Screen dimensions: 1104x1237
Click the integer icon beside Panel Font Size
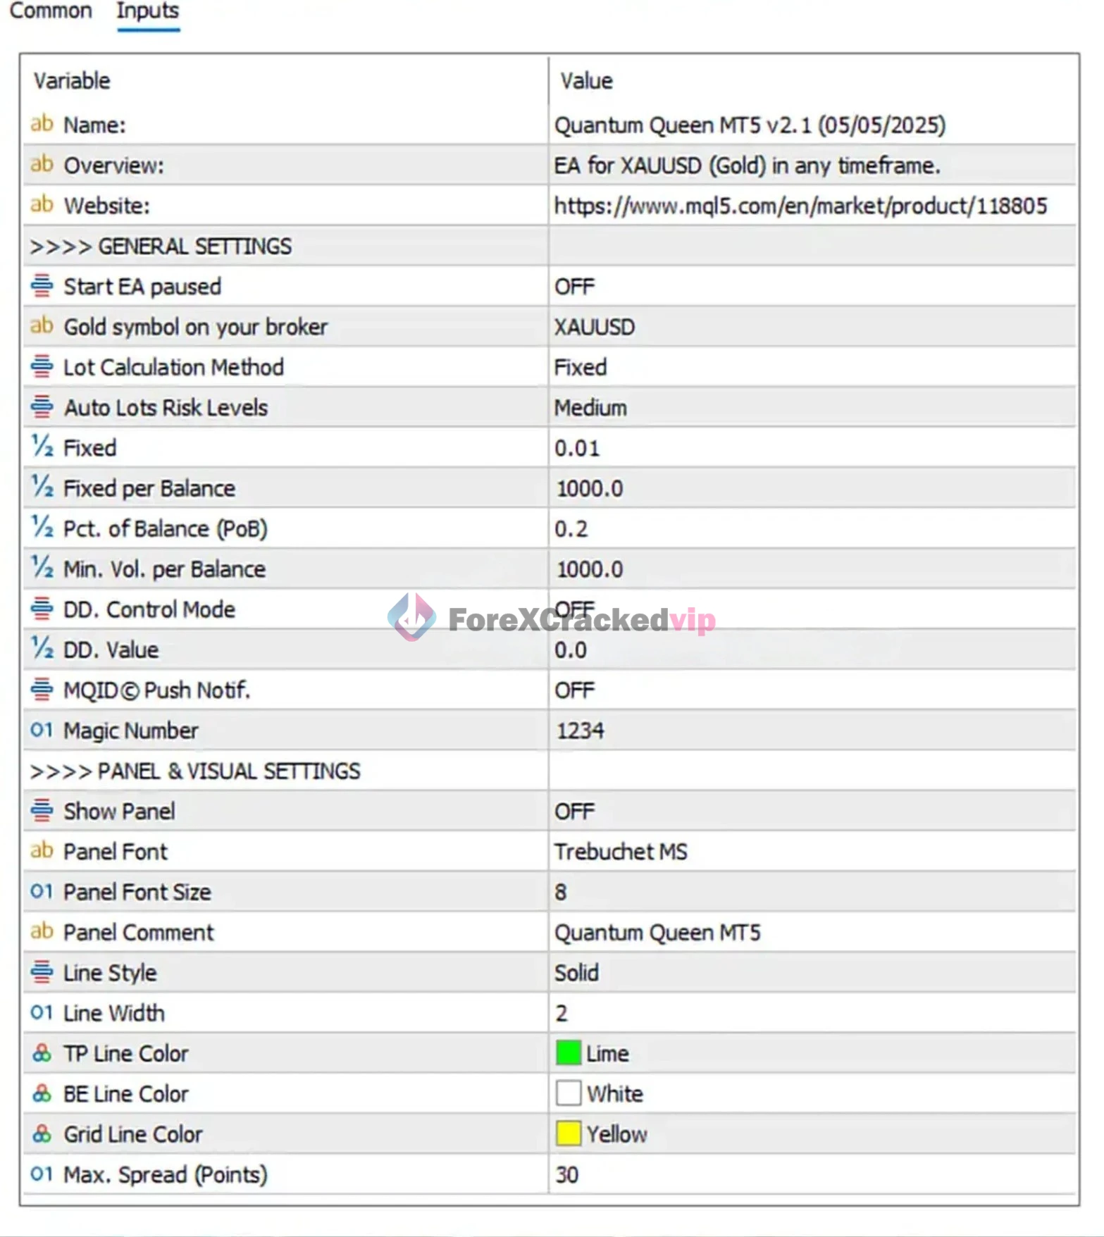42,891
